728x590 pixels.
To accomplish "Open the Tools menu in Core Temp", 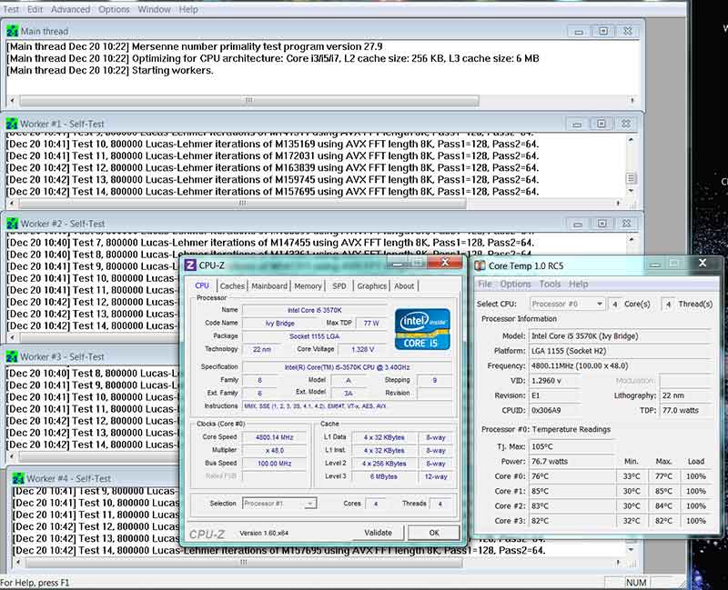I will [550, 284].
